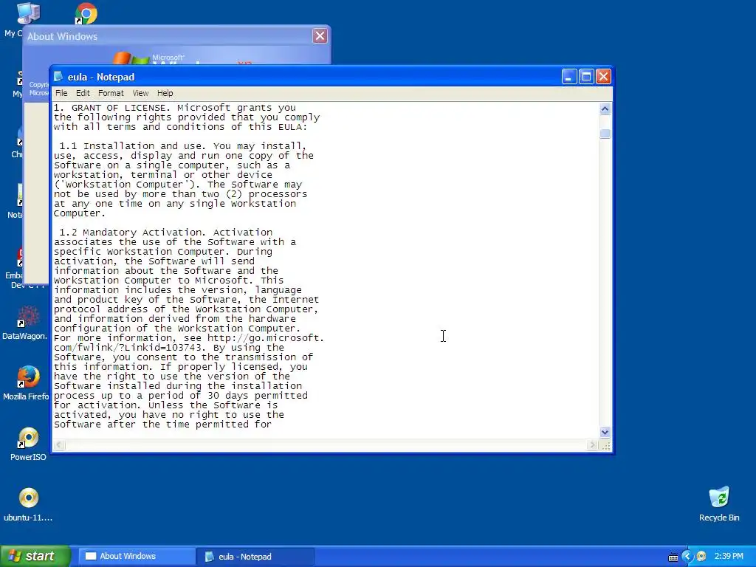
Task: Click the keyboard icon in system tray
Action: pos(673,557)
